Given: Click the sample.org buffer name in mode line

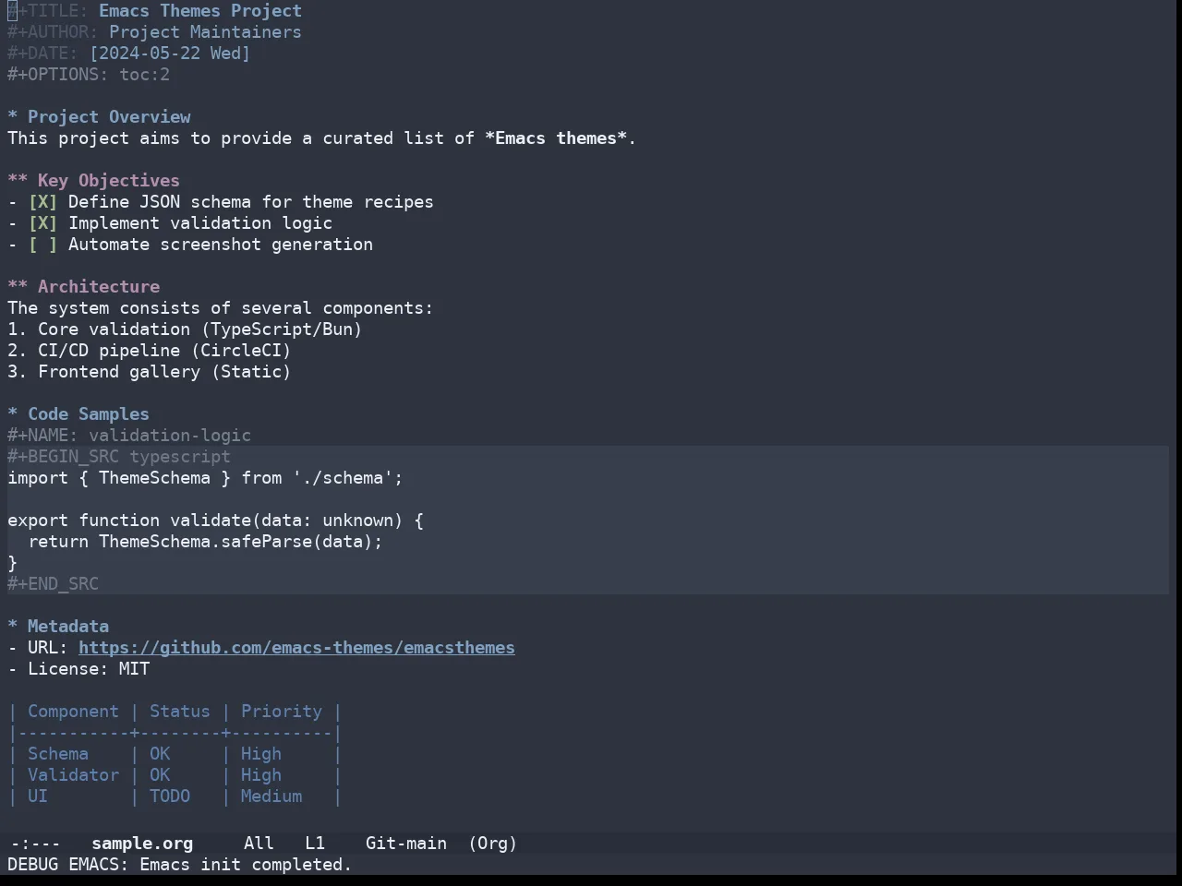Looking at the screenshot, I should coord(142,844).
